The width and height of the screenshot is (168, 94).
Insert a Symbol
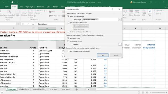click(157, 13)
